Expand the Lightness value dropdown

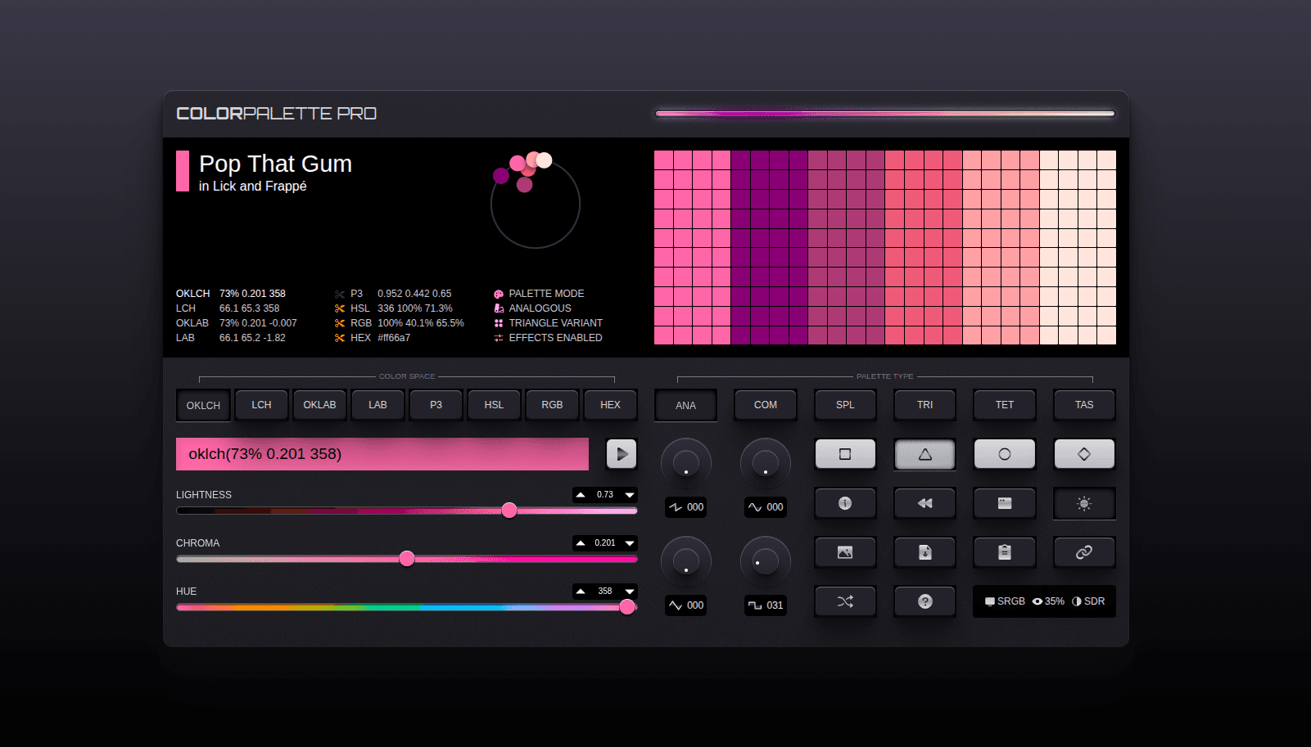(x=629, y=494)
